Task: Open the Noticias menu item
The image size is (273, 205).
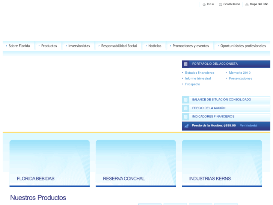Action: (x=155, y=46)
